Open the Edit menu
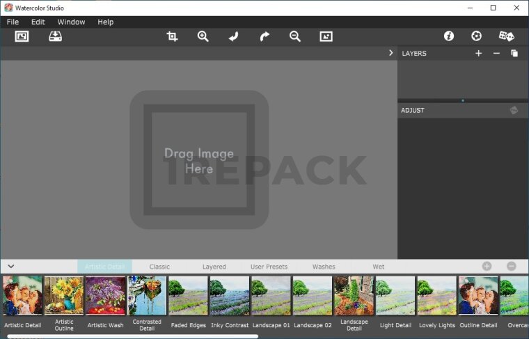 [x=38, y=22]
